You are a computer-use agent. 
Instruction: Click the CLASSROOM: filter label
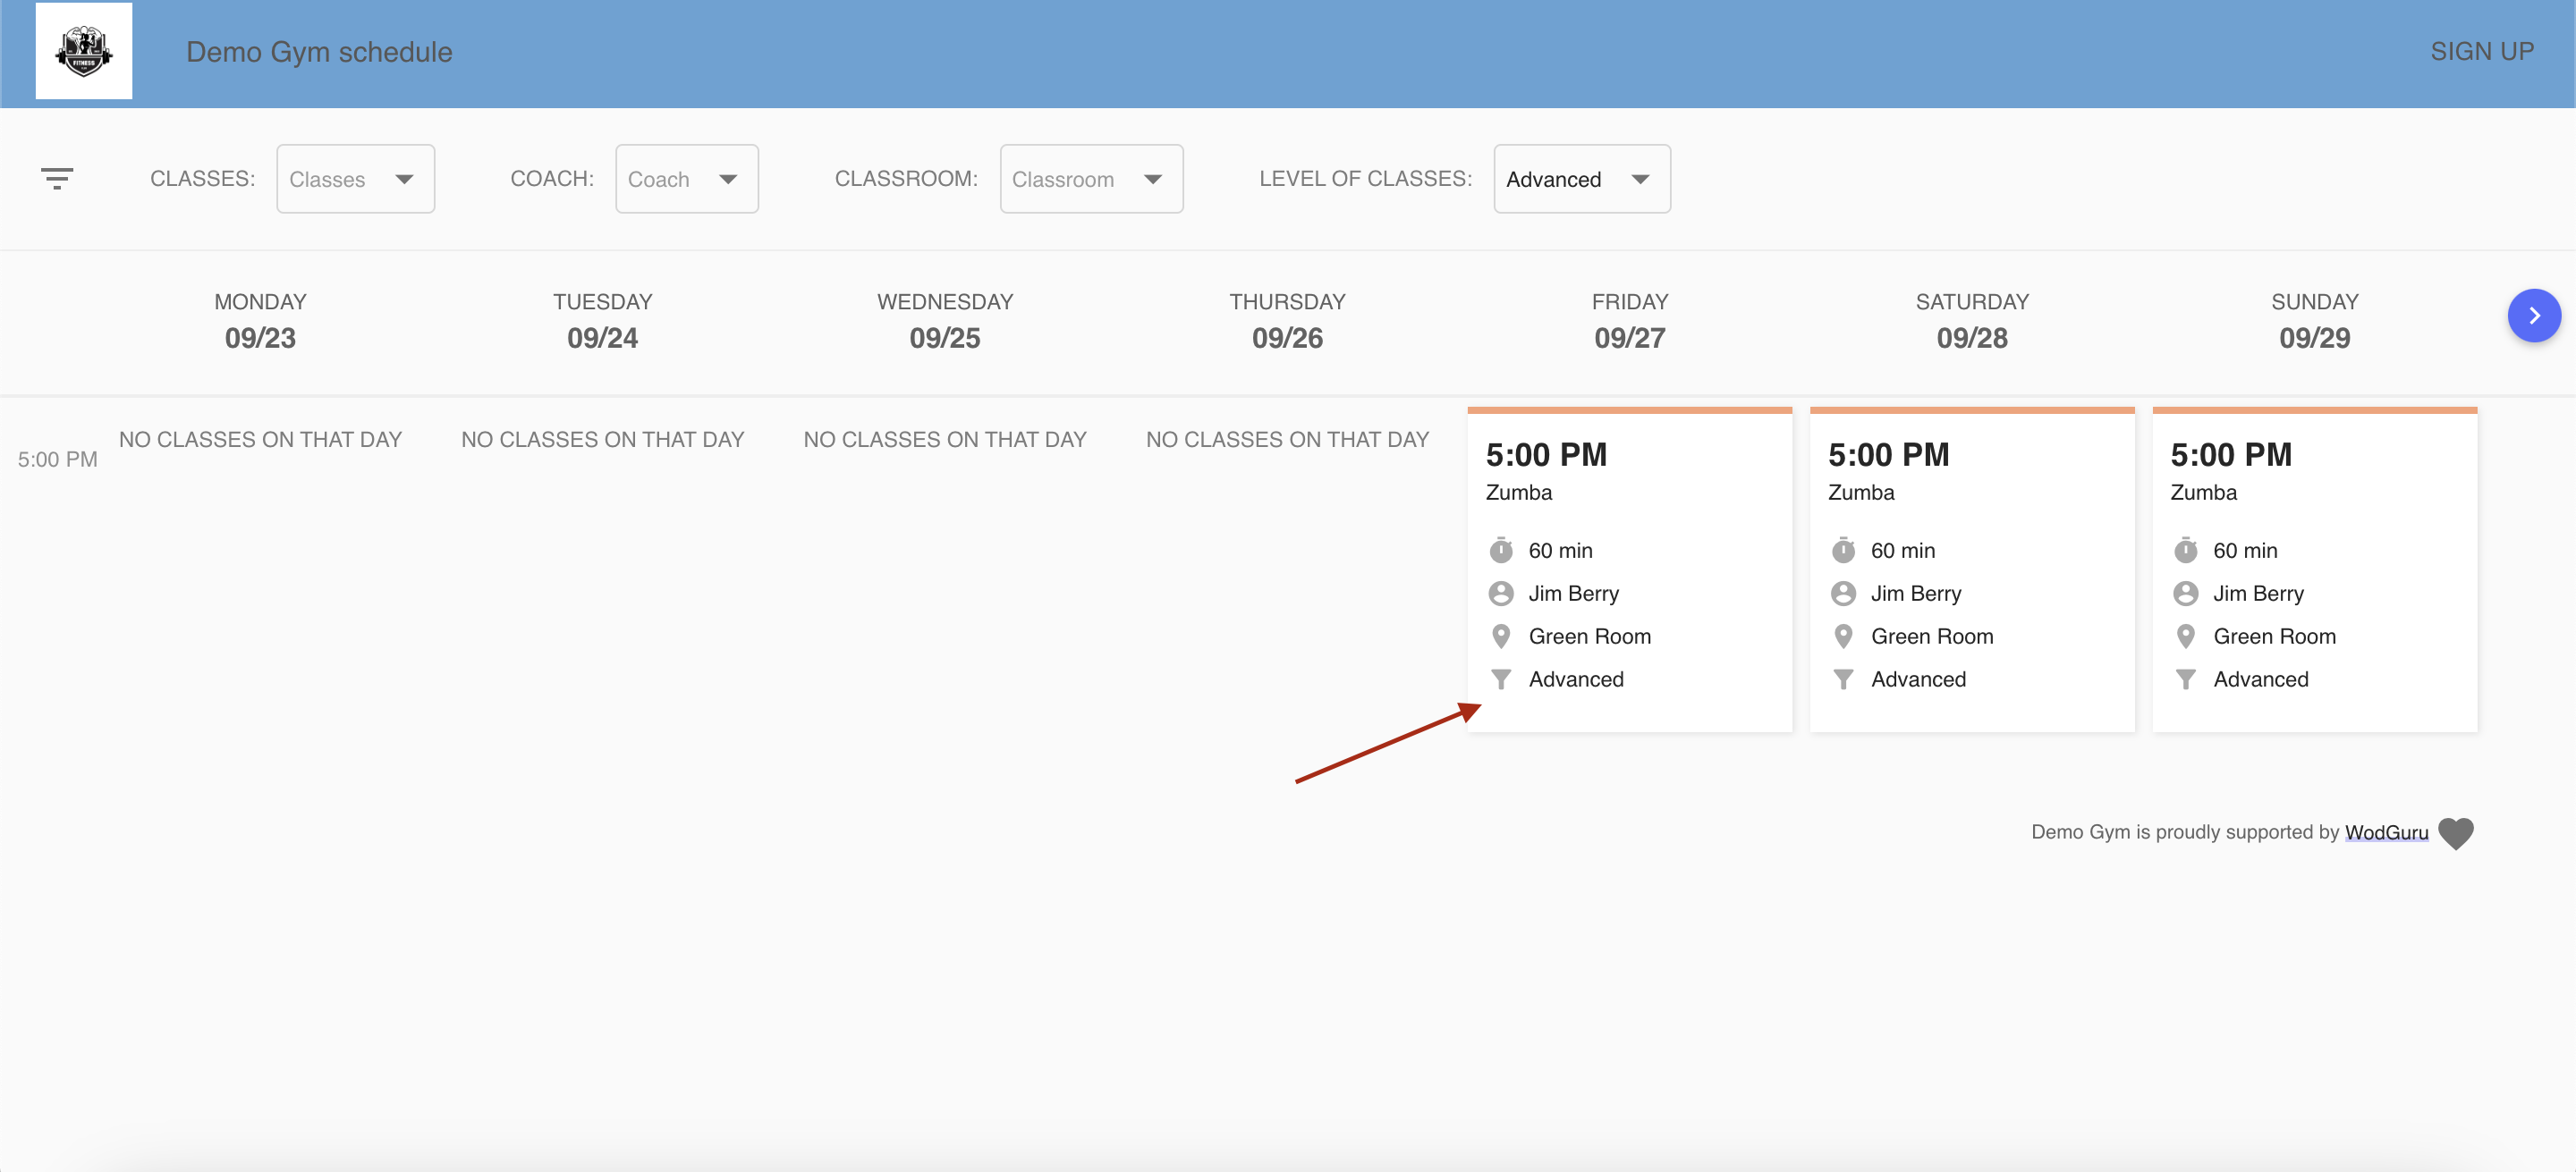click(906, 179)
